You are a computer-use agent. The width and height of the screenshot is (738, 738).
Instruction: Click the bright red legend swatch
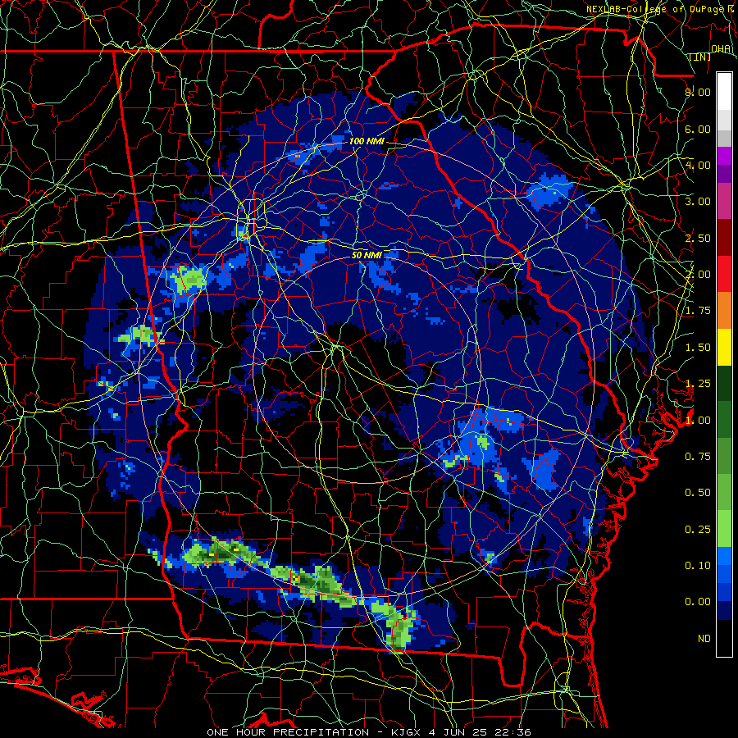click(724, 274)
